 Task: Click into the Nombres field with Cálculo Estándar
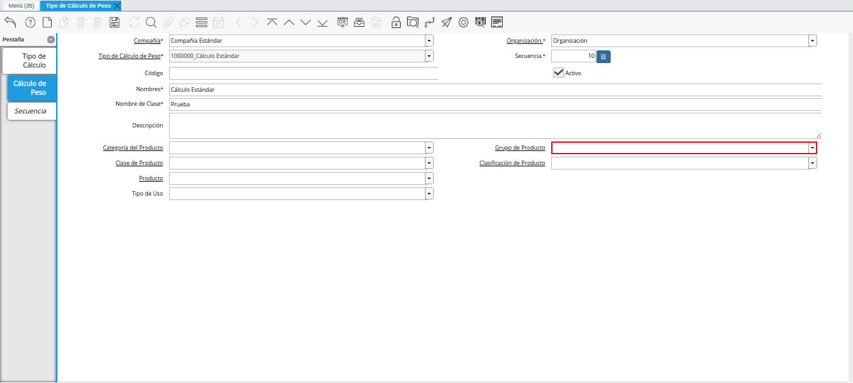click(495, 90)
